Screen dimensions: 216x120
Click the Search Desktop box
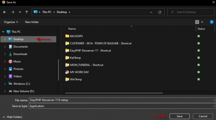pos(191,12)
